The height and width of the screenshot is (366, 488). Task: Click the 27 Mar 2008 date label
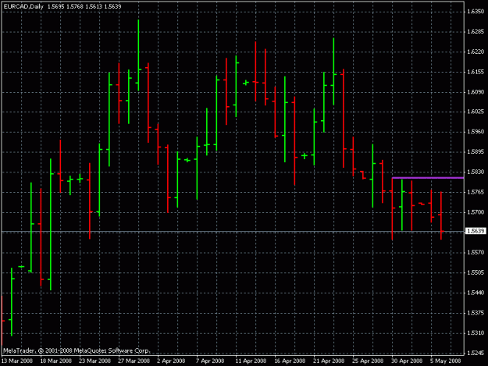[134, 361]
